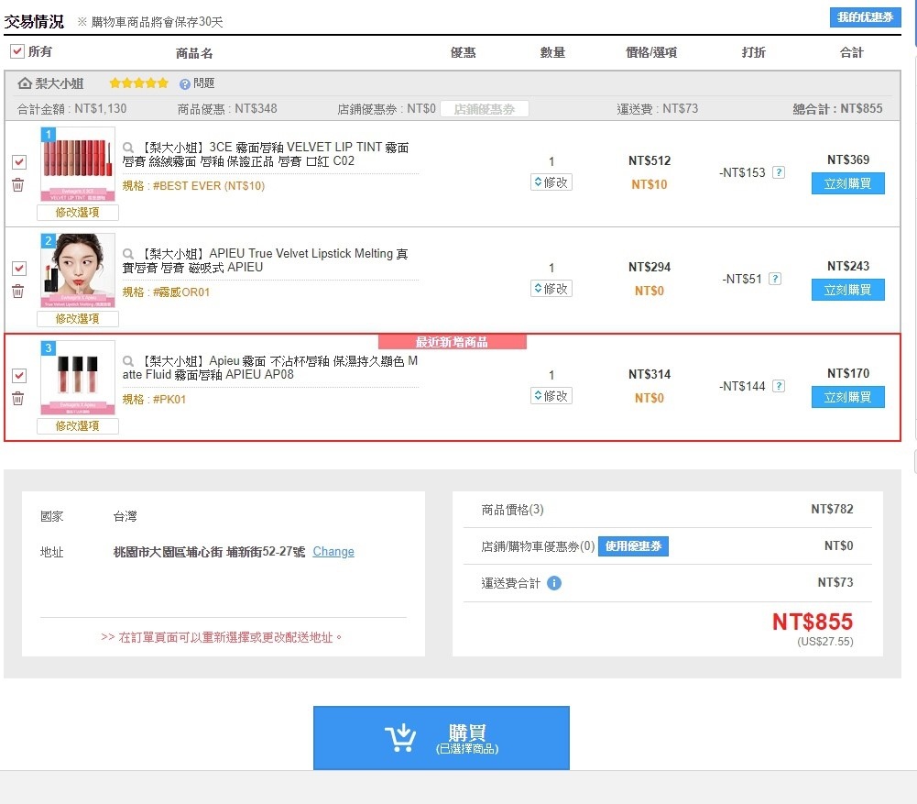Screen dimensions: 917x804
Task: Click the magnifier icon beside Apieu Matte Fluid
Action: (128, 361)
